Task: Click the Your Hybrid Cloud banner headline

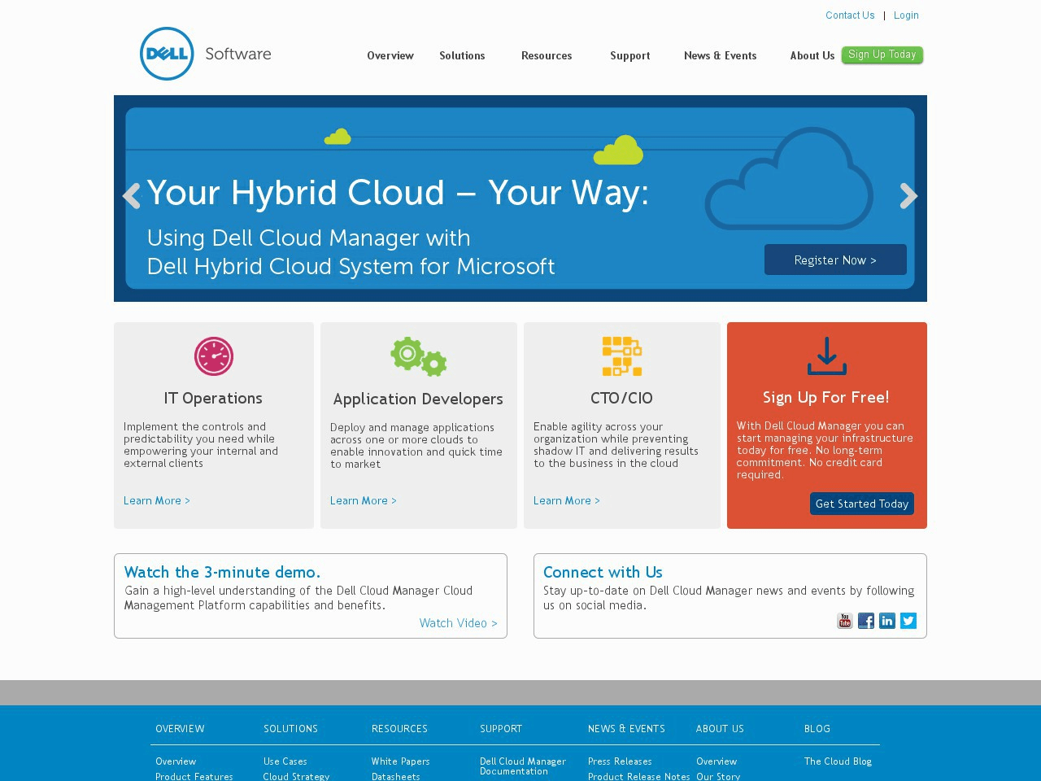Action: click(x=398, y=193)
